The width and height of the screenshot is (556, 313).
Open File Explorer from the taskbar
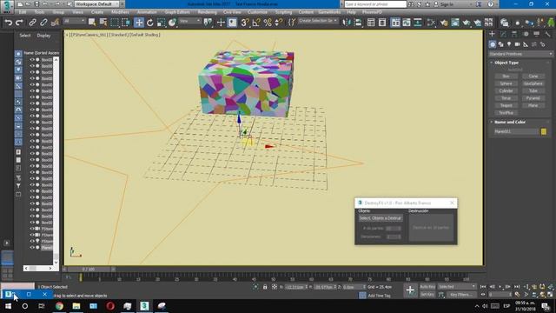point(76,306)
